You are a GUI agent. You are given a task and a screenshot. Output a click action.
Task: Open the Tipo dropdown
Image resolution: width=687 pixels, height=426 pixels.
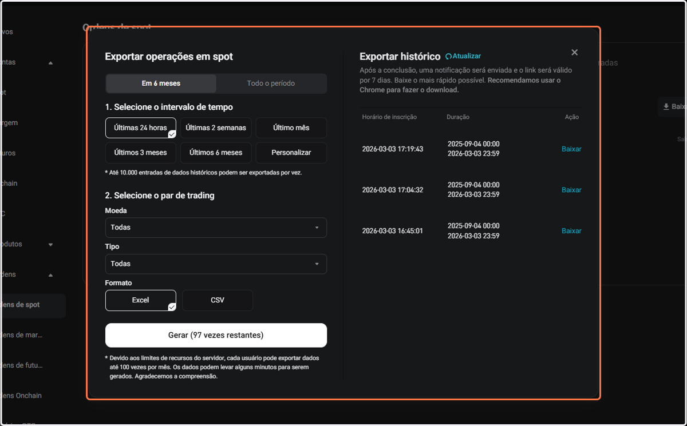tap(216, 264)
